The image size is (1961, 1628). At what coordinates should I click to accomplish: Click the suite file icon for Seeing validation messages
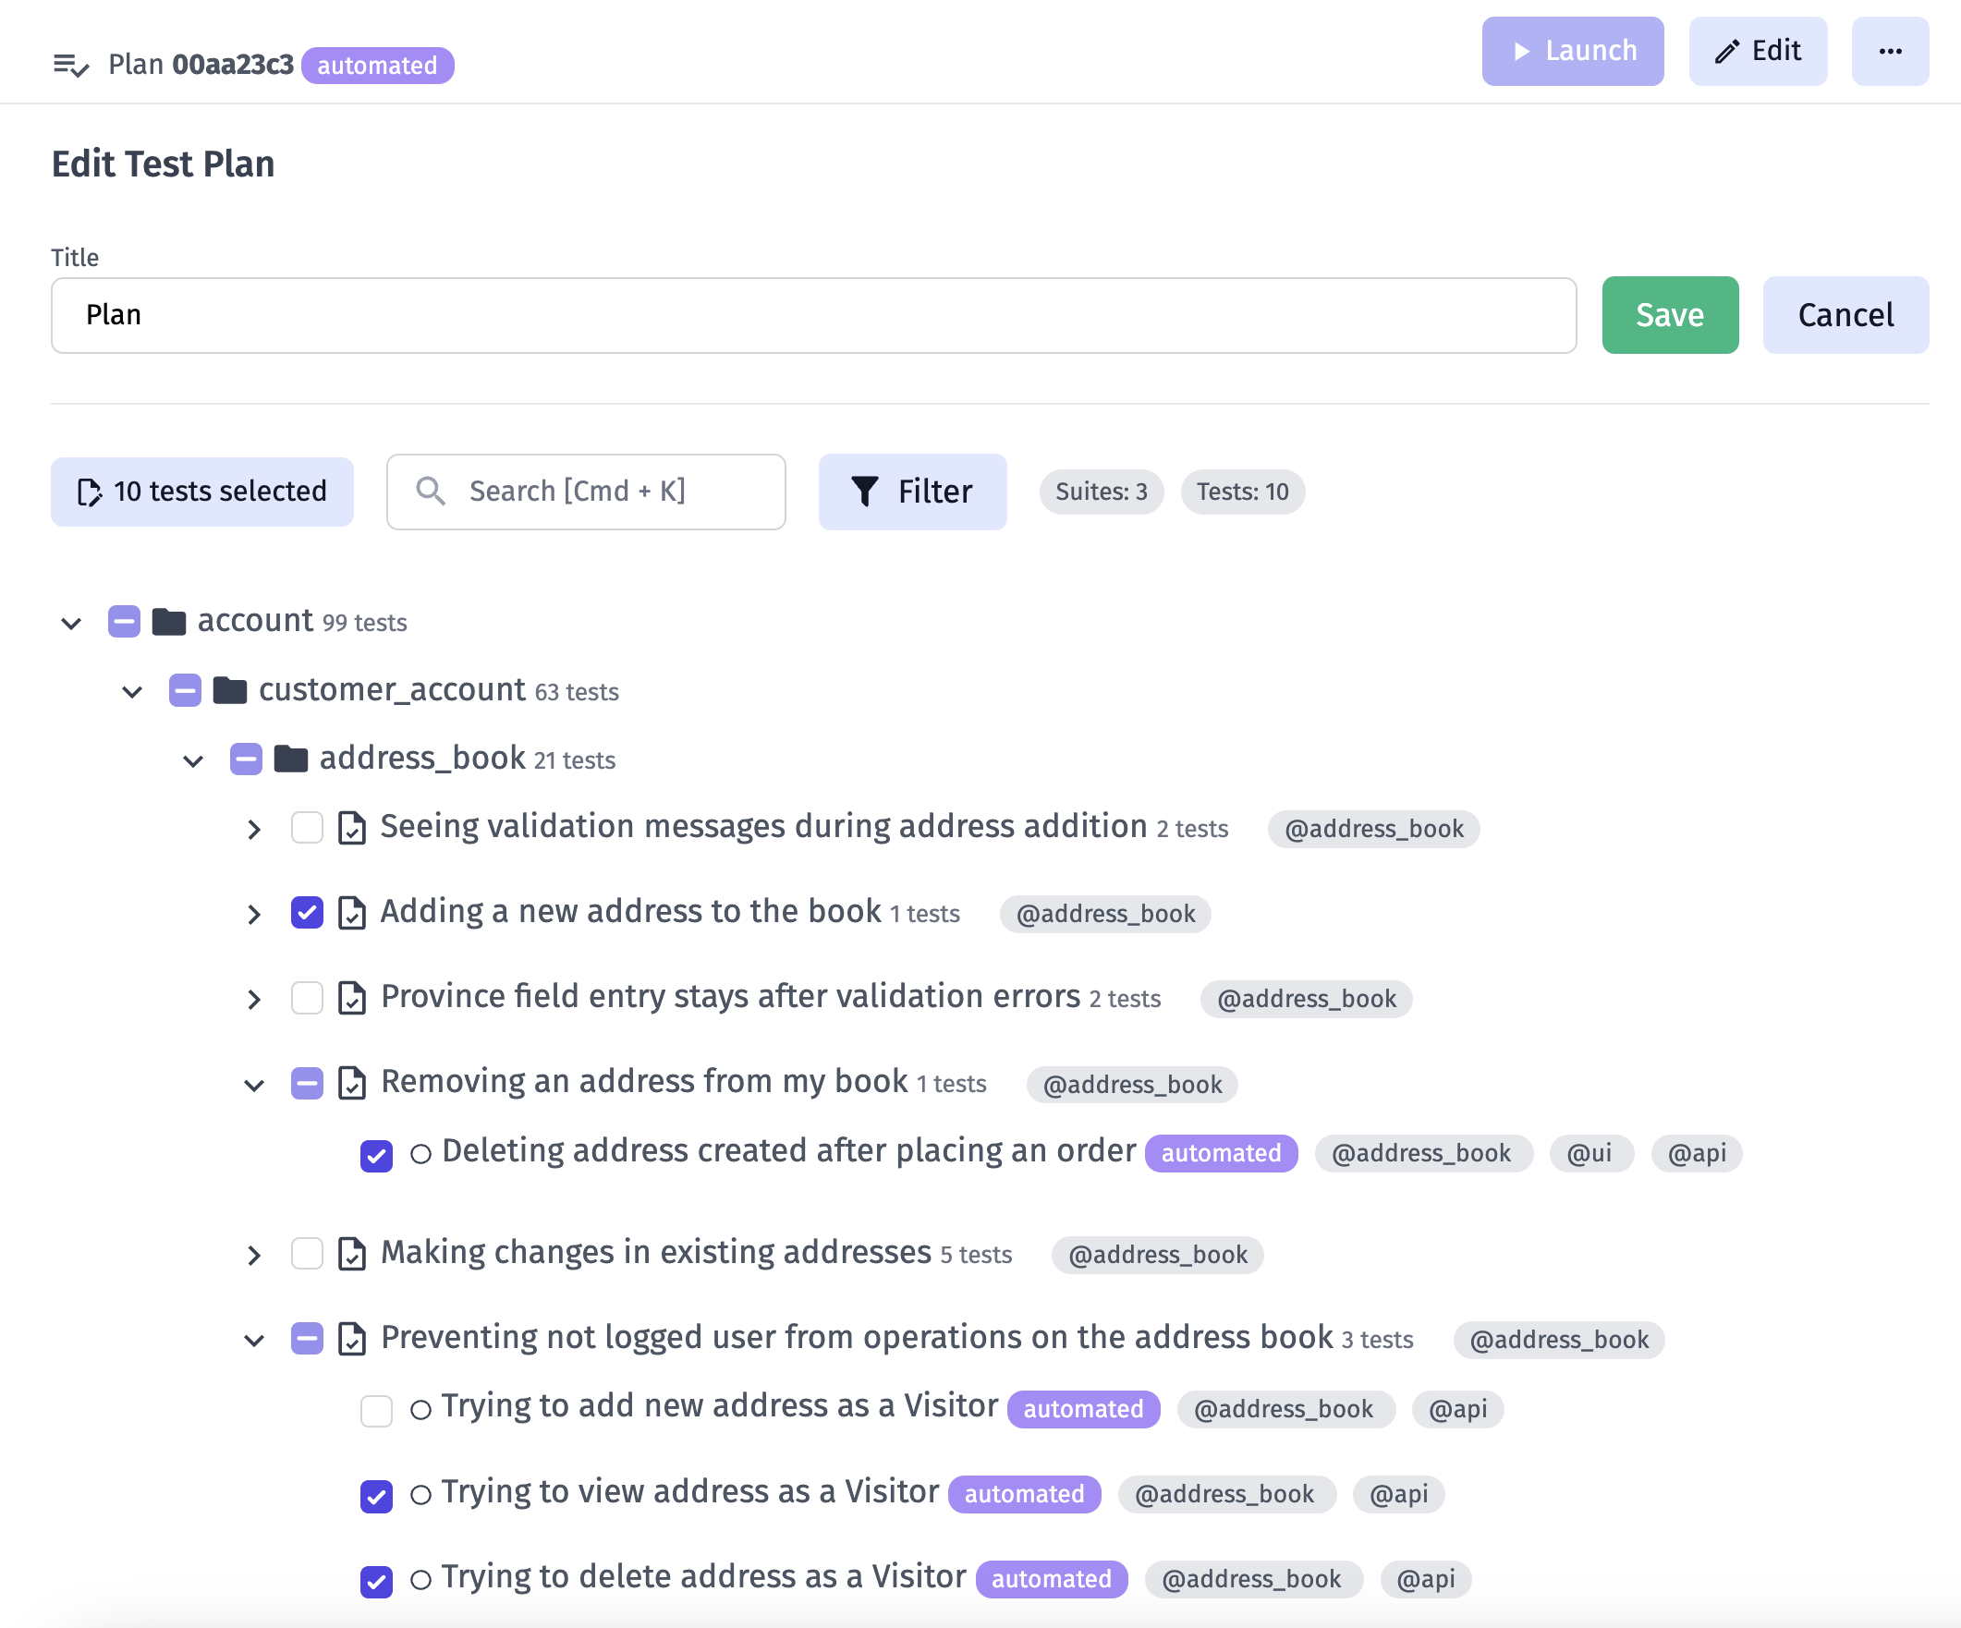(x=351, y=828)
